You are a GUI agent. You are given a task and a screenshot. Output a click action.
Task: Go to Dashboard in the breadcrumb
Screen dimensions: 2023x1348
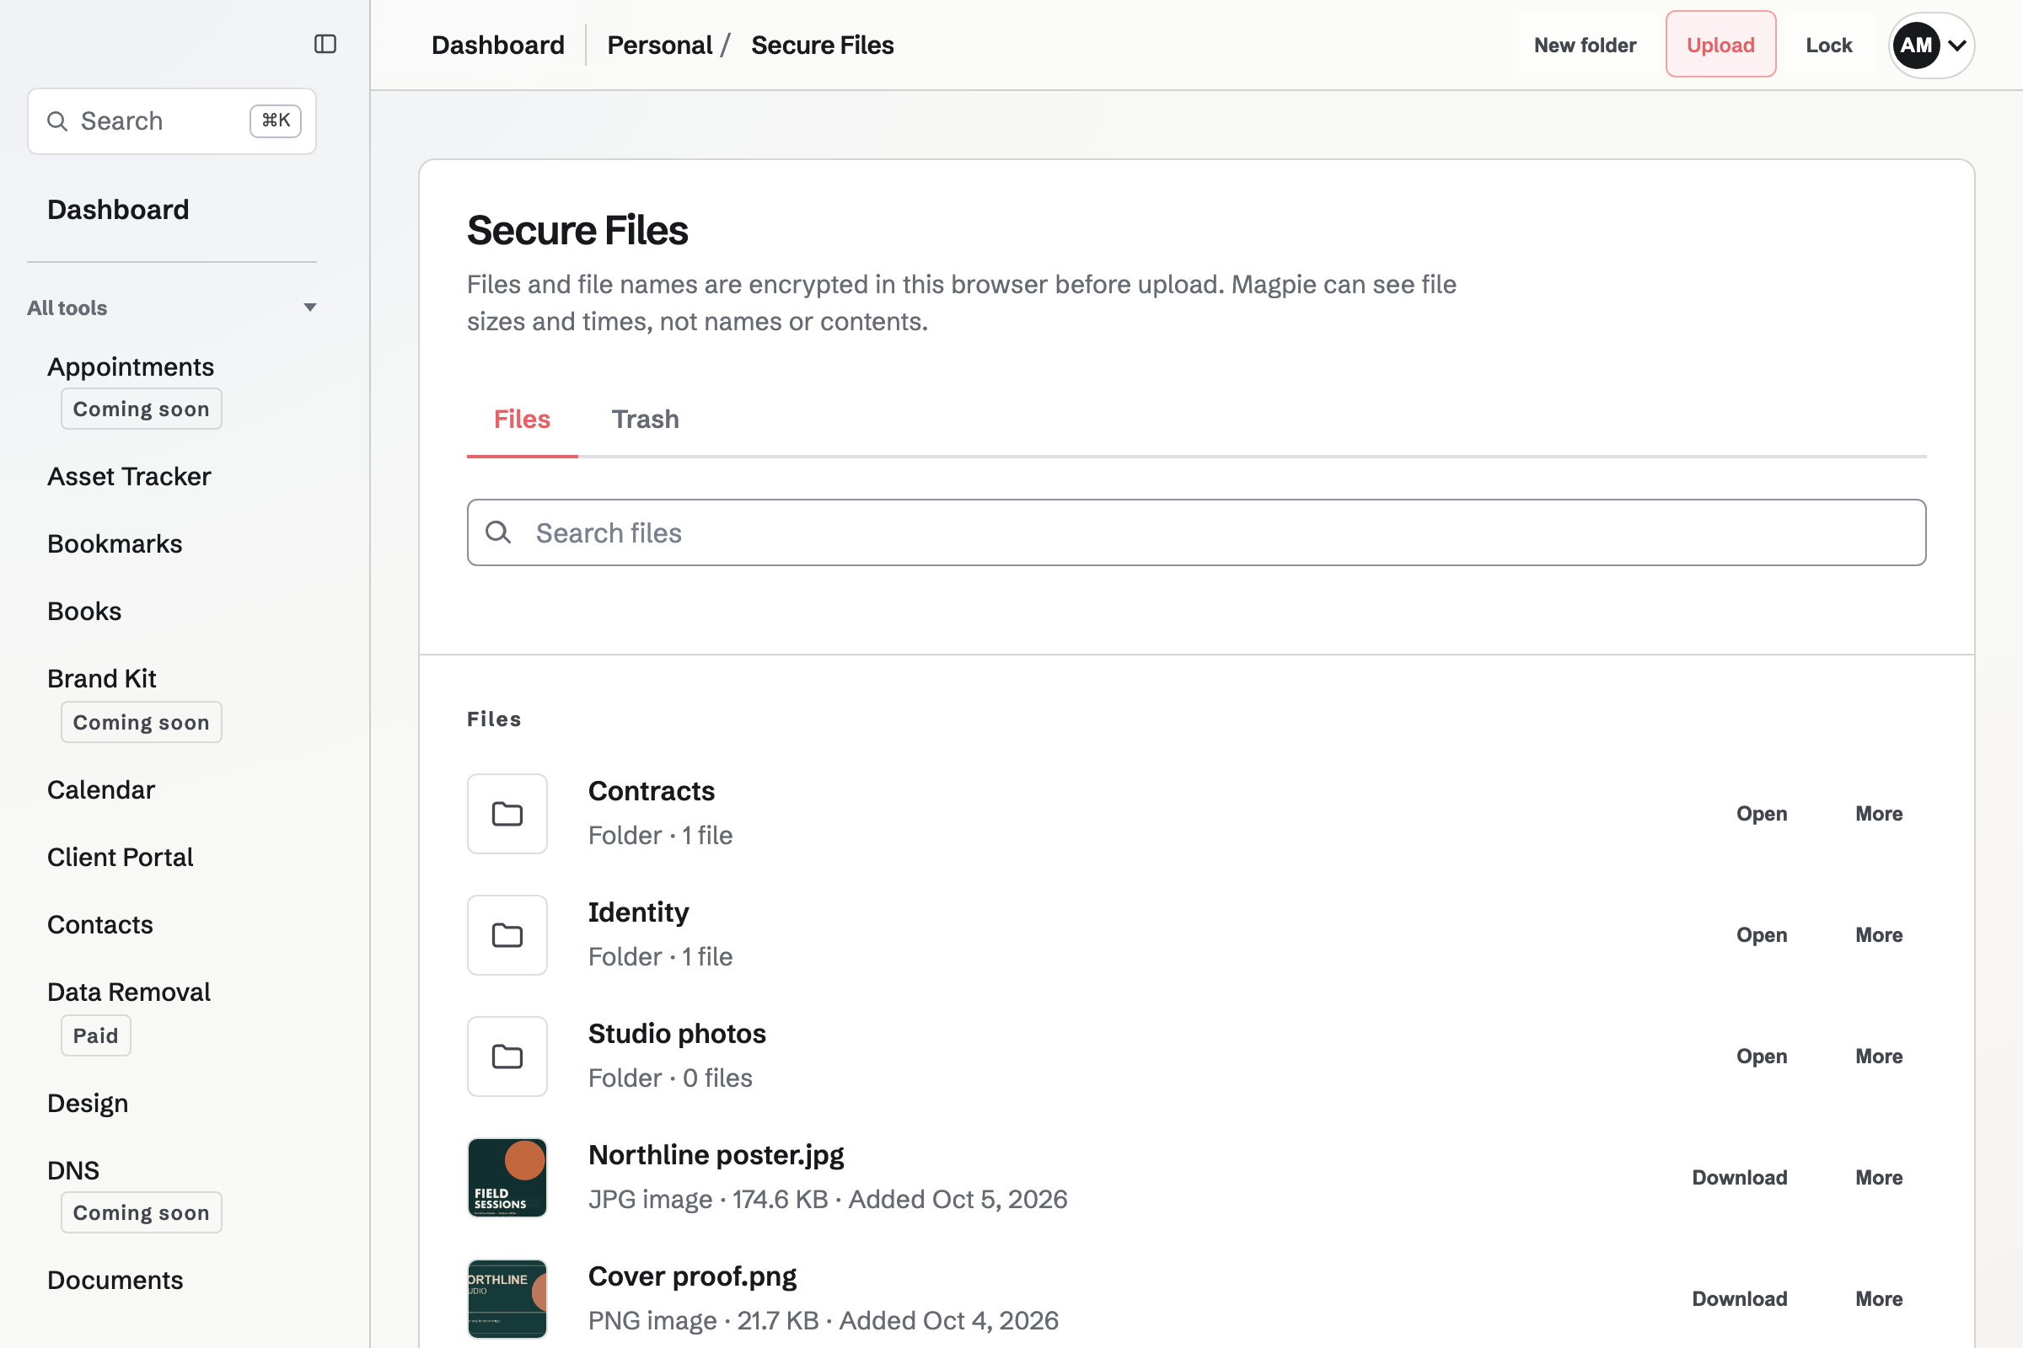(x=498, y=45)
